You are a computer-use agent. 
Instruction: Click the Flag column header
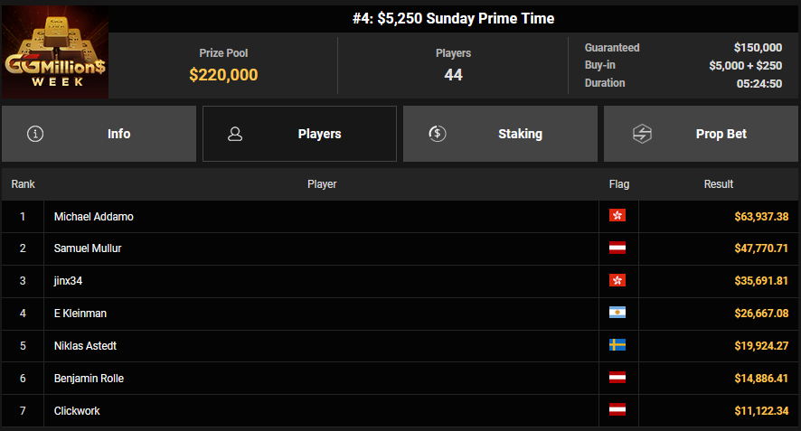pyautogui.click(x=619, y=184)
